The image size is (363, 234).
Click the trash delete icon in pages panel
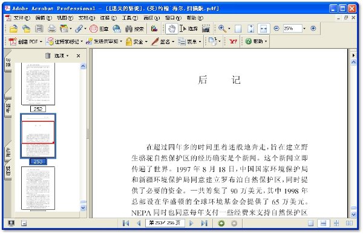(x=48, y=55)
